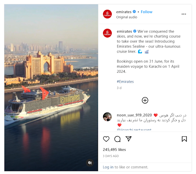Save post with the bookmark icon

click(184, 139)
